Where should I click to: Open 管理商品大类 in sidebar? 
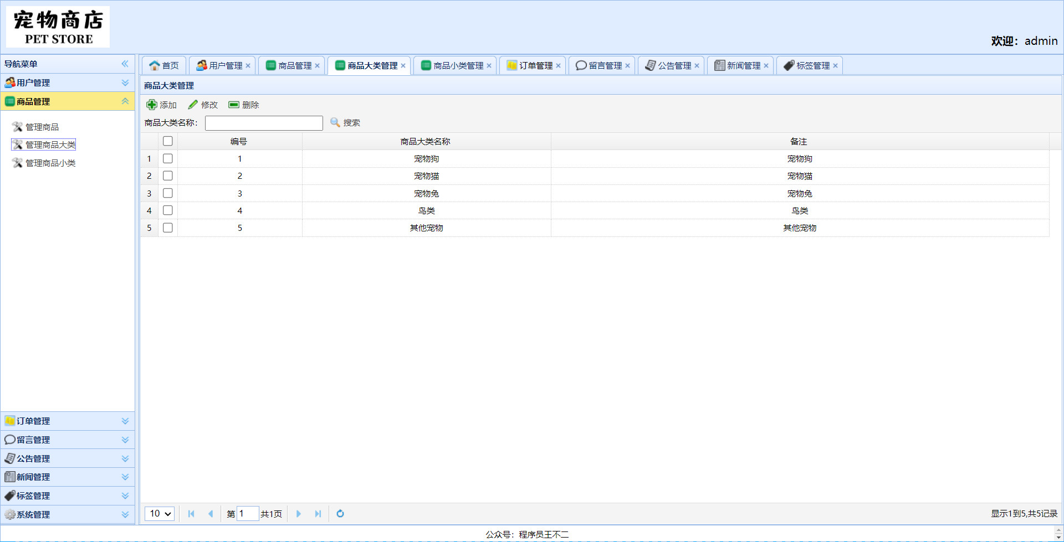[x=44, y=144]
